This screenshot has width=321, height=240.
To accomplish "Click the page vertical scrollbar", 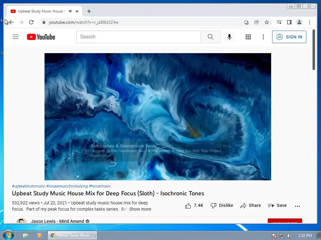I will click(x=313, y=50).
